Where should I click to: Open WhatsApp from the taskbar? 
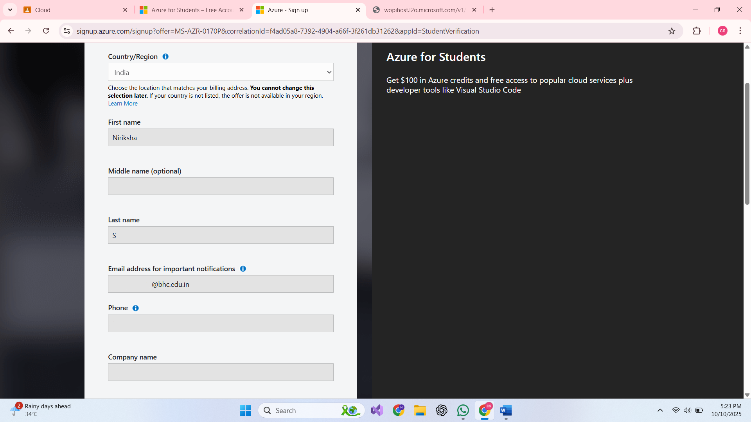pos(463,410)
